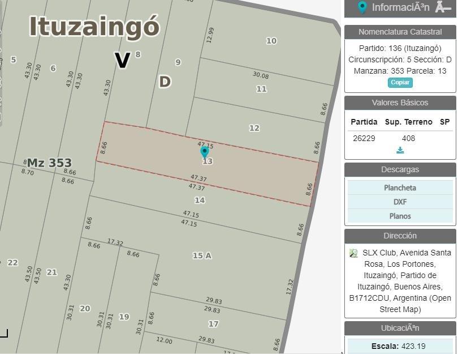Select parcel 12 on the map
The width and height of the screenshot is (458, 354).
254,128
